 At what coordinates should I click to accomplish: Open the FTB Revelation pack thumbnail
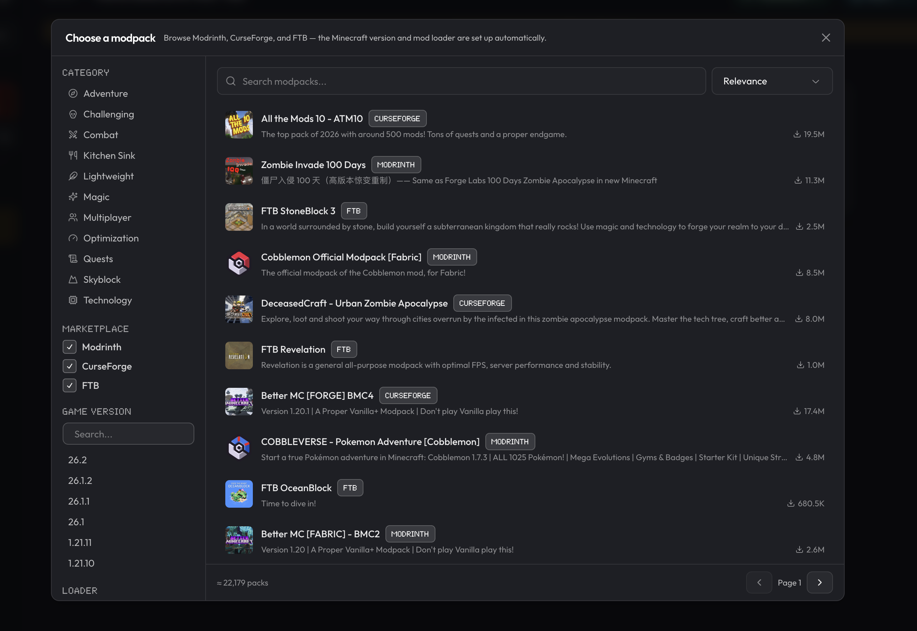click(x=239, y=355)
